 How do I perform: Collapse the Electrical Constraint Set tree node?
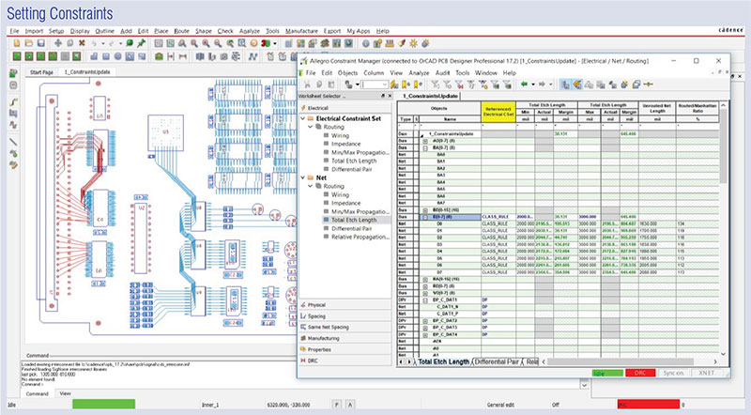click(x=302, y=118)
